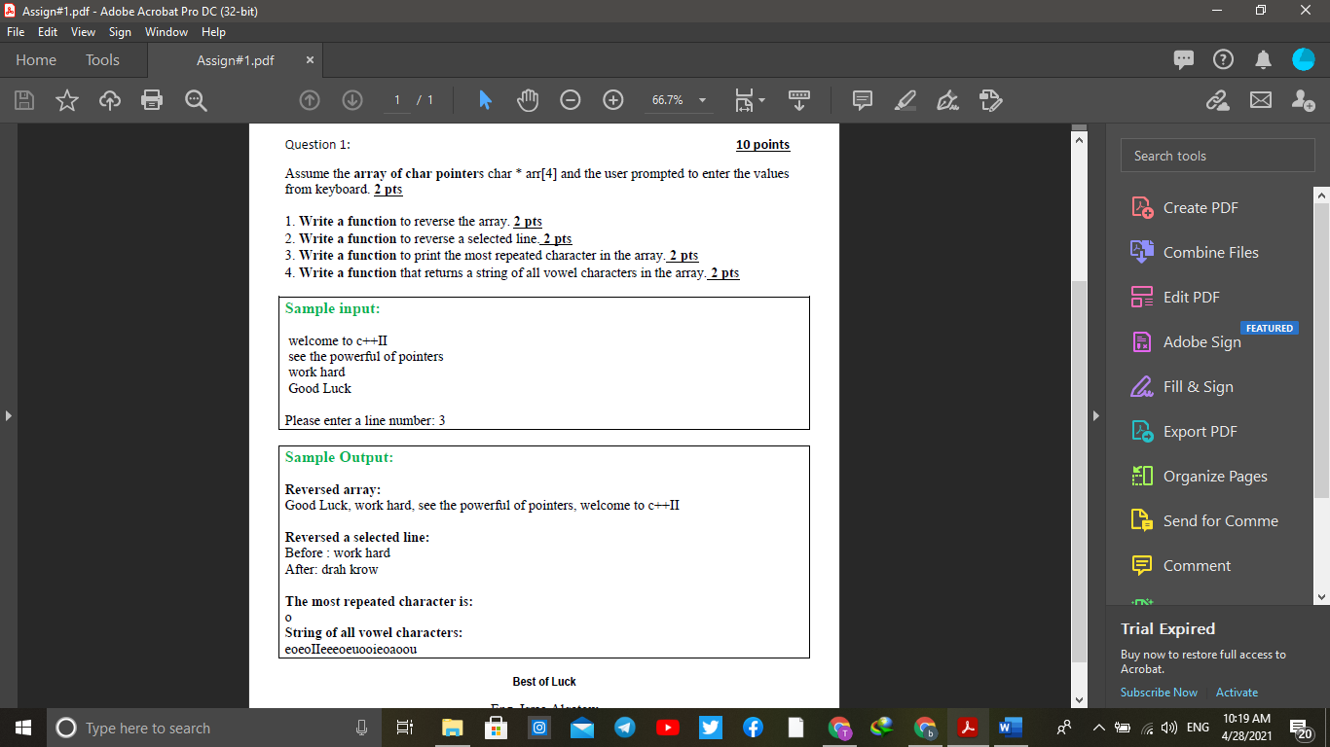Open the Help question mark icon
The width and height of the screenshot is (1330, 747).
coord(1223,60)
